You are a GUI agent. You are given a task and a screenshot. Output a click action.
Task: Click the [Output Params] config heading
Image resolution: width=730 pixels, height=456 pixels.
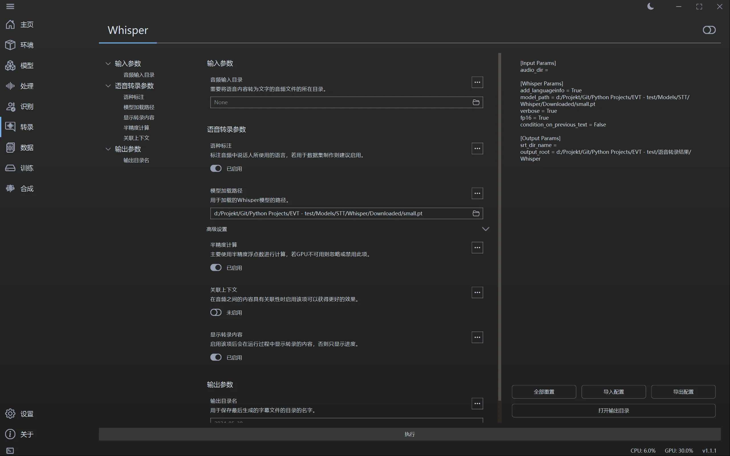point(540,138)
